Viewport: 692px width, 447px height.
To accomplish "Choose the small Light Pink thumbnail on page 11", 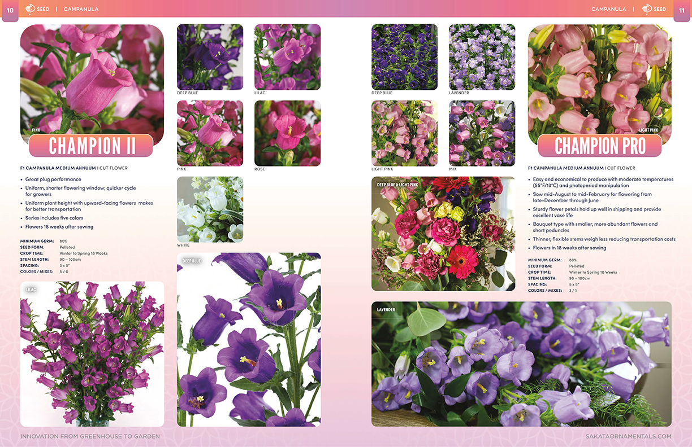I will [404, 133].
